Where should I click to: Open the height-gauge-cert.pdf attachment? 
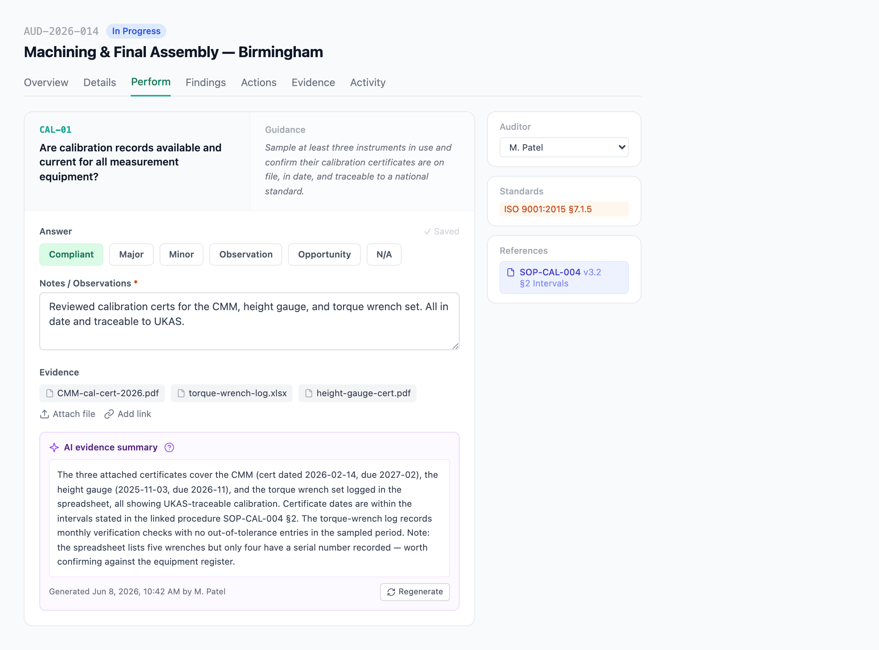click(357, 393)
